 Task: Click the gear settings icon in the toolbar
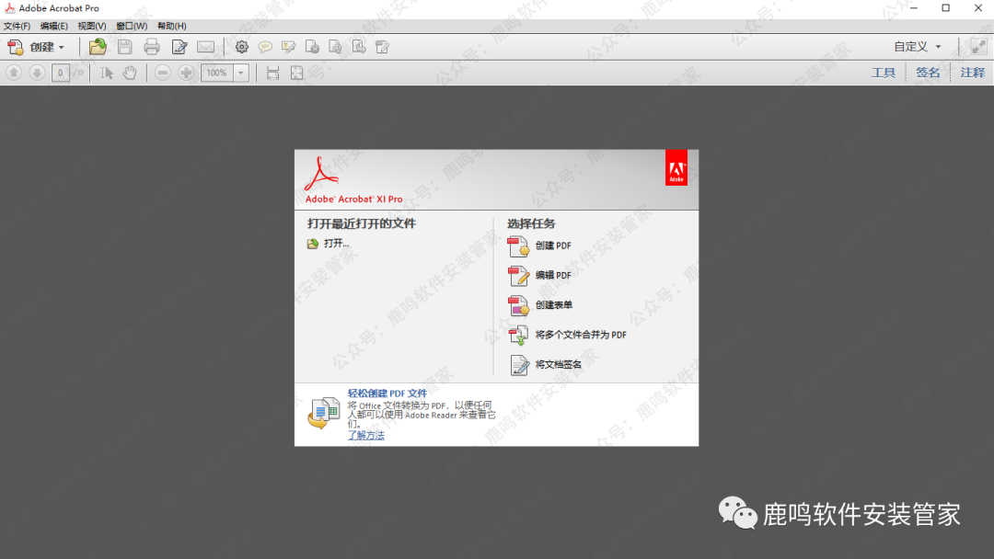(241, 47)
